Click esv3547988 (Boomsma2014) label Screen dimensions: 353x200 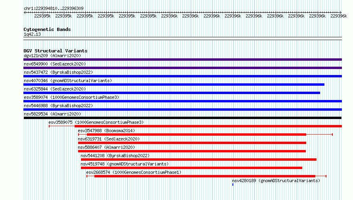tap(106, 131)
